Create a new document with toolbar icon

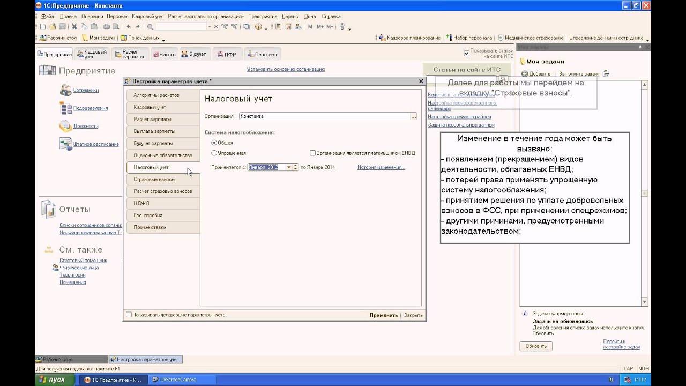click(43, 26)
